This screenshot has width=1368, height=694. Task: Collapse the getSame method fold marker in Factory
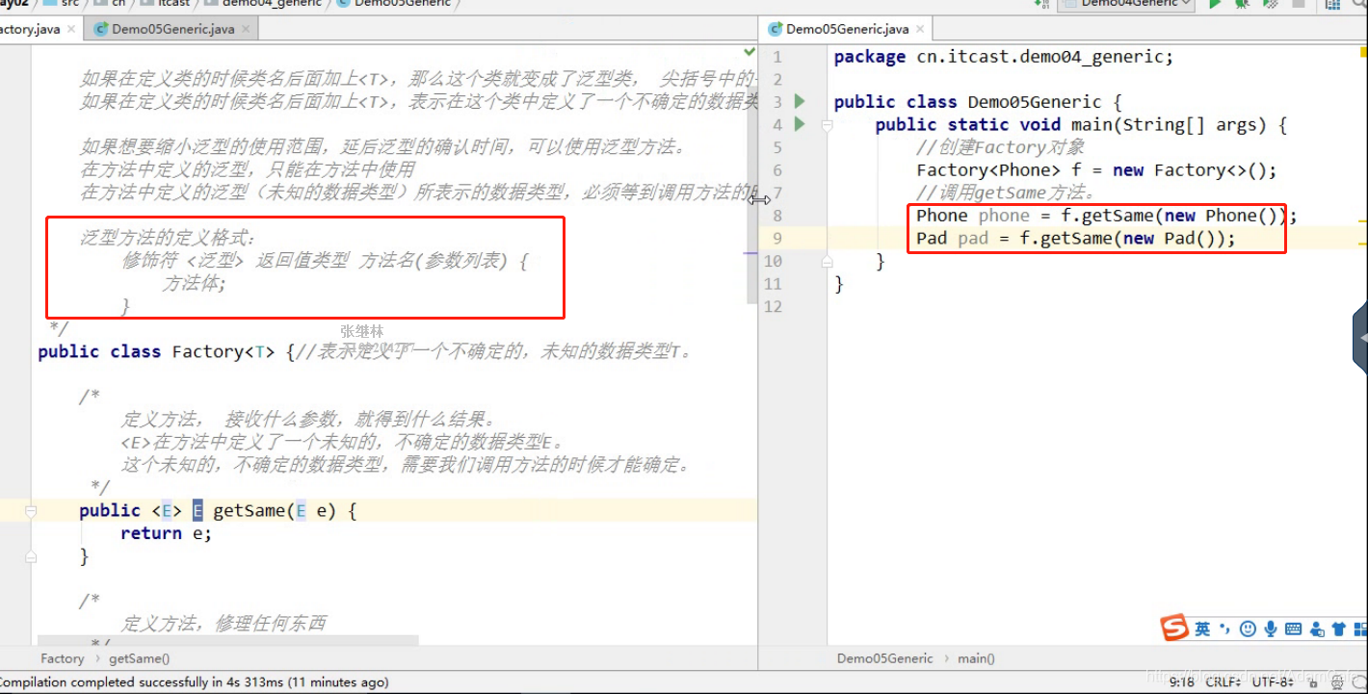click(x=31, y=511)
